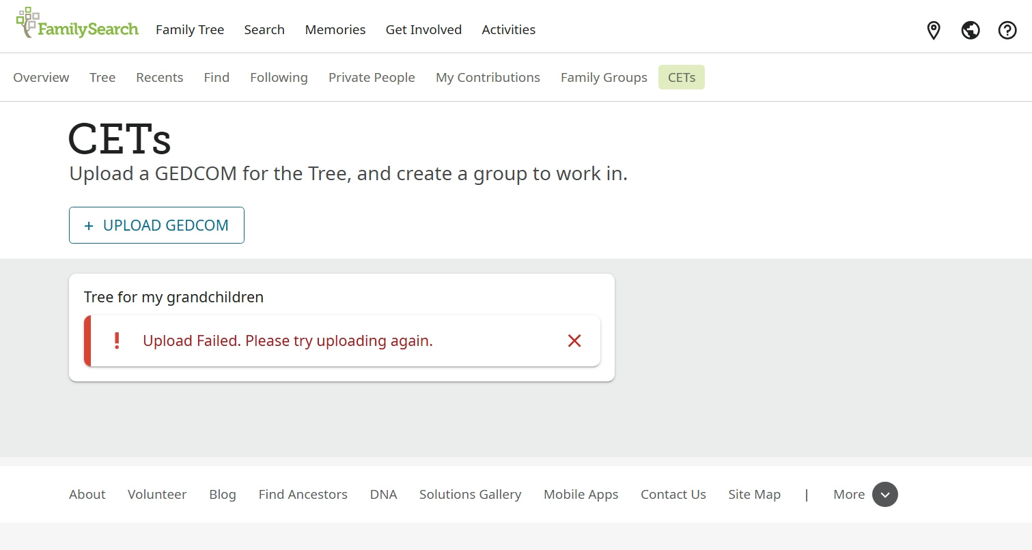This screenshot has width=1032, height=550.
Task: Open the Family Tree menu
Action: pos(190,29)
